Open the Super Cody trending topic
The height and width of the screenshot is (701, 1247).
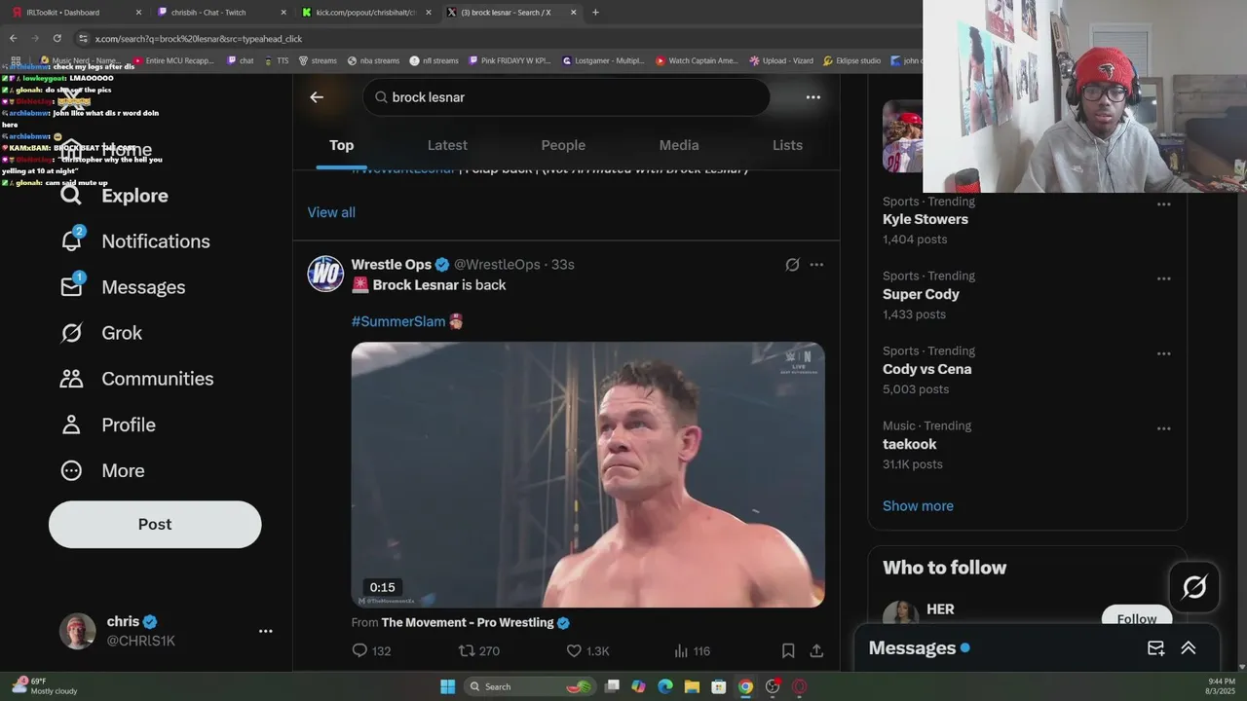(921, 294)
